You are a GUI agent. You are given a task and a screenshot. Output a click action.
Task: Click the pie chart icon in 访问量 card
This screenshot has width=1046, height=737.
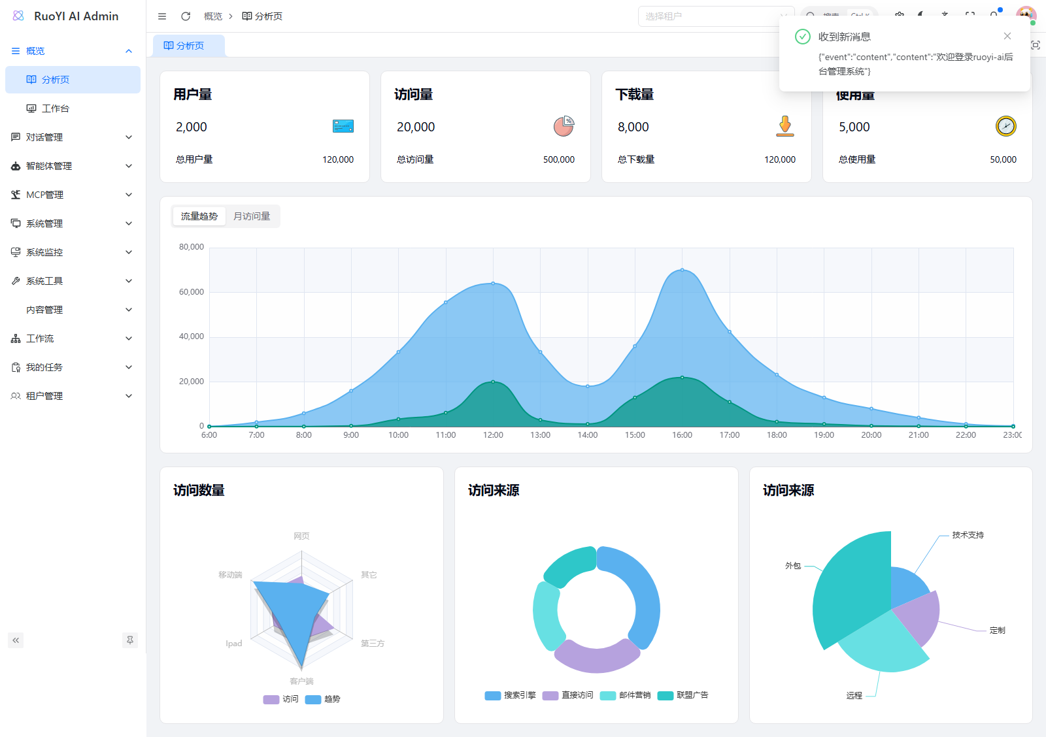click(x=564, y=126)
